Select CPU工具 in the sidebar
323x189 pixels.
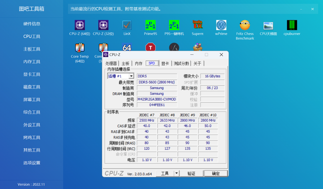[x=32, y=36]
